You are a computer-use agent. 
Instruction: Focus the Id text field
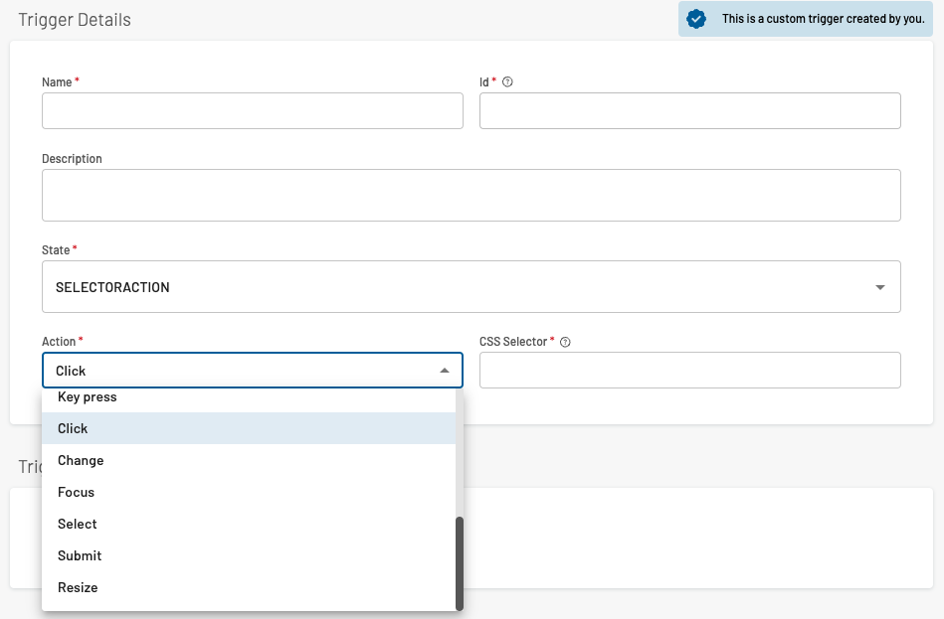click(689, 111)
